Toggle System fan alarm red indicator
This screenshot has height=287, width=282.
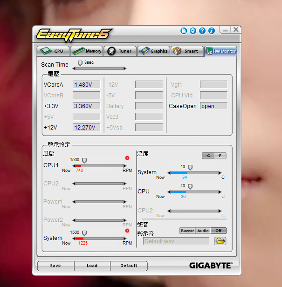coord(127,231)
